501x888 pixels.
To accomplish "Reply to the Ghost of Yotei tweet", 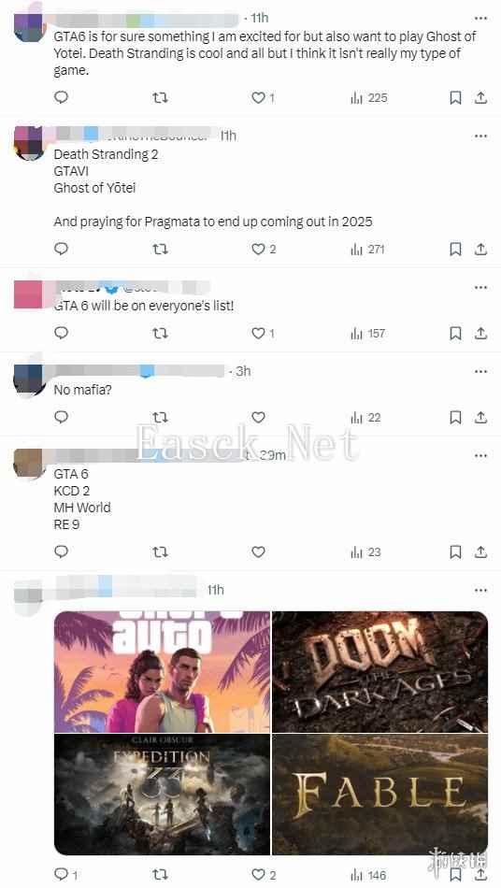I will [x=61, y=97].
